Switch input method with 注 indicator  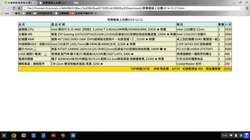[x=241, y=135]
